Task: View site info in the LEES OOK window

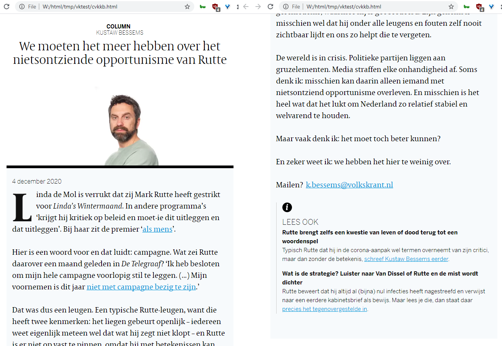Action: (x=286, y=7)
